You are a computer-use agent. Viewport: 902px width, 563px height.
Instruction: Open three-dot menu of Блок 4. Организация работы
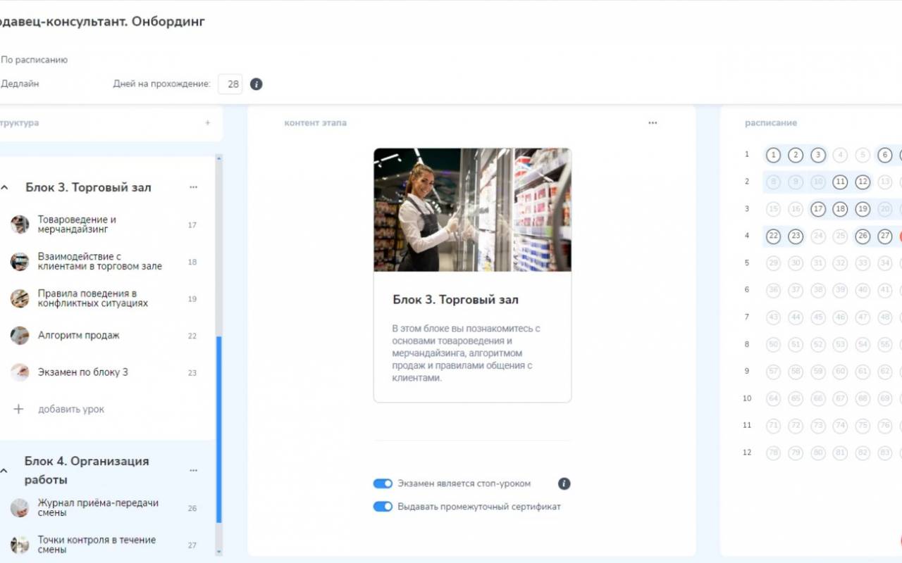193,470
